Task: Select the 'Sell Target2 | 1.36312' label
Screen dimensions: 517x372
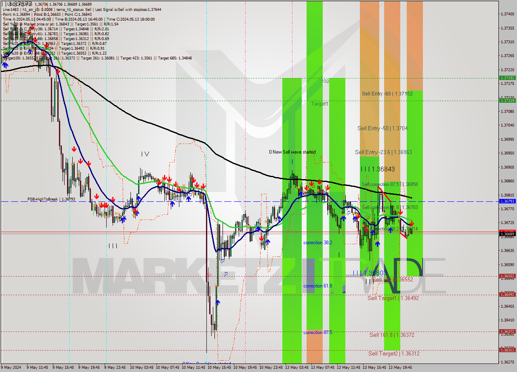Action: coord(394,353)
